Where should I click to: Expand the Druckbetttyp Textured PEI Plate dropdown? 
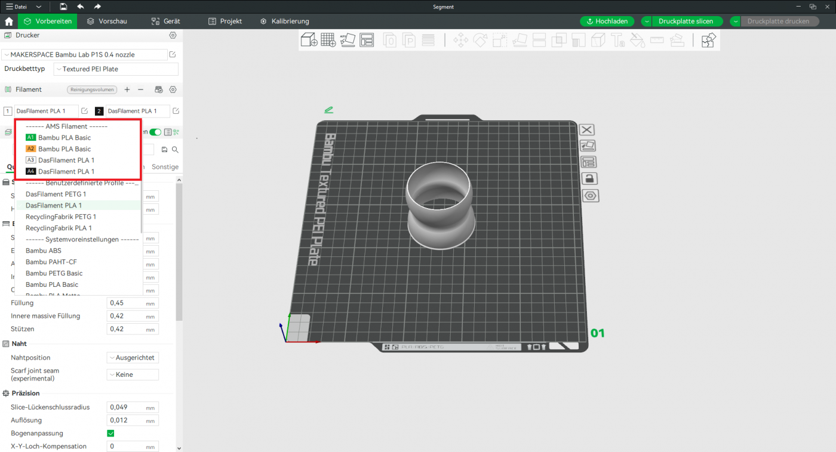pyautogui.click(x=116, y=69)
